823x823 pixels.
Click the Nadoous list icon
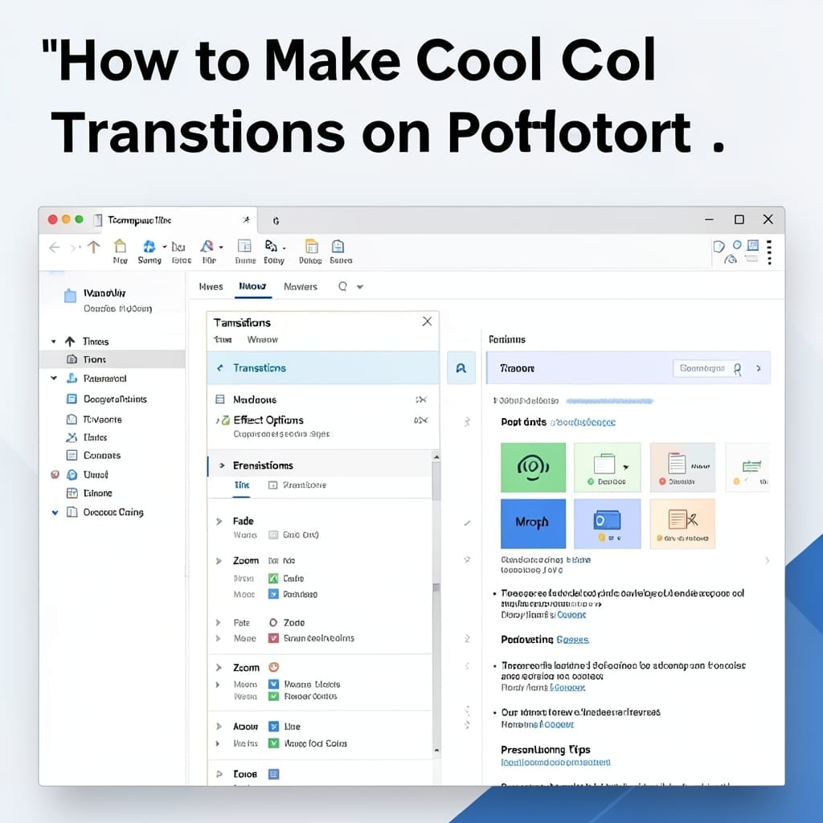pos(220,399)
